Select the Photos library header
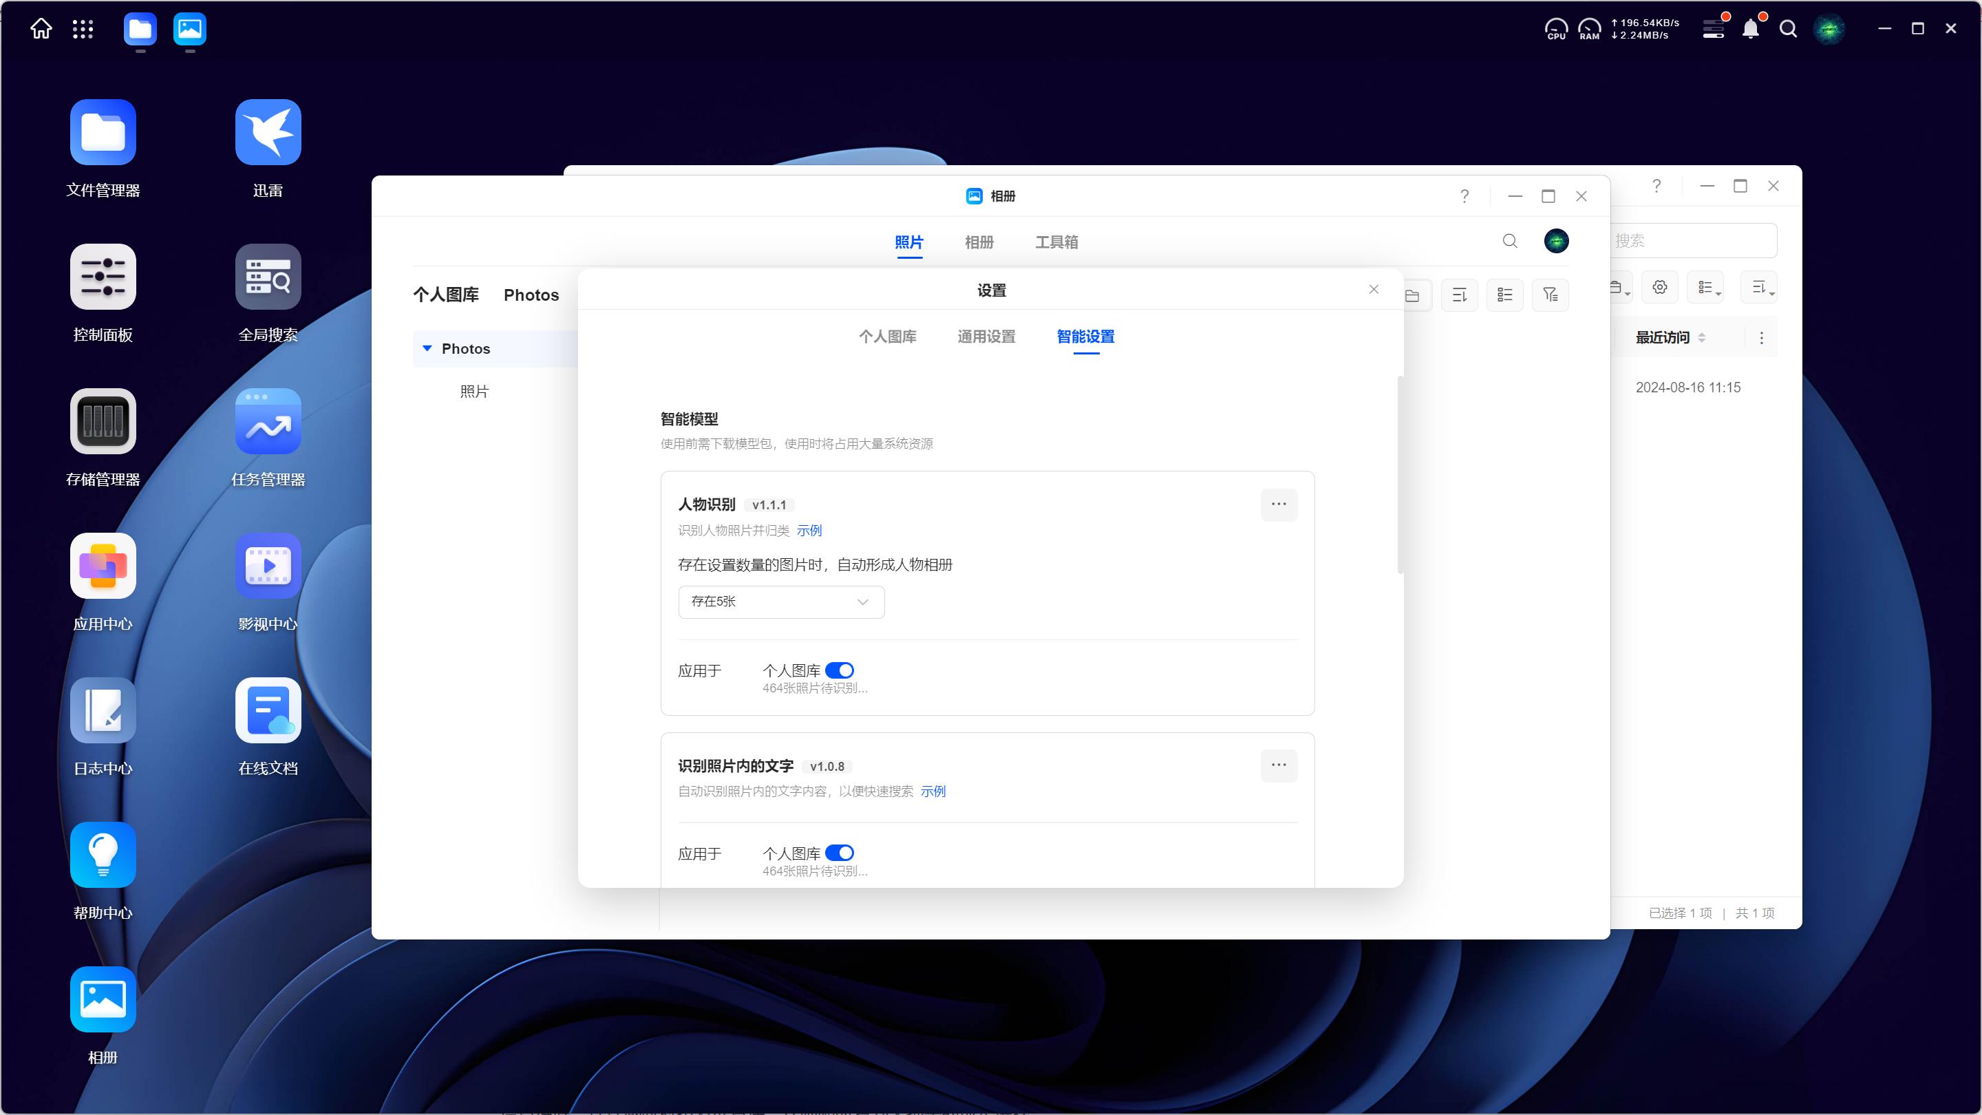This screenshot has height=1115, width=1982. pos(532,295)
